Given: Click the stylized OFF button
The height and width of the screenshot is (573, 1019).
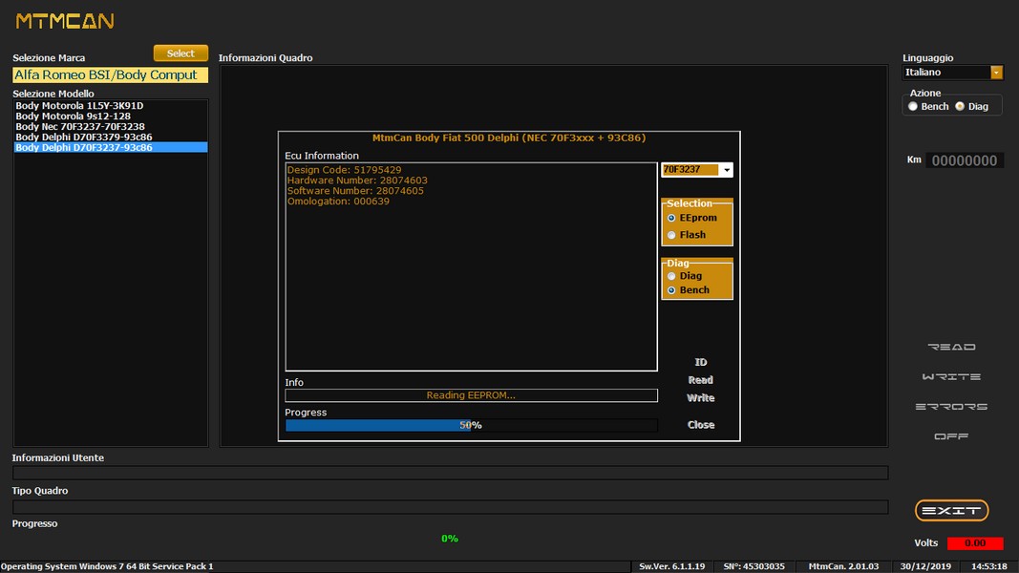Looking at the screenshot, I should tap(951, 436).
